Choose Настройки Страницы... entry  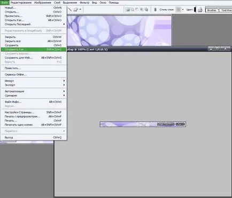point(34,112)
